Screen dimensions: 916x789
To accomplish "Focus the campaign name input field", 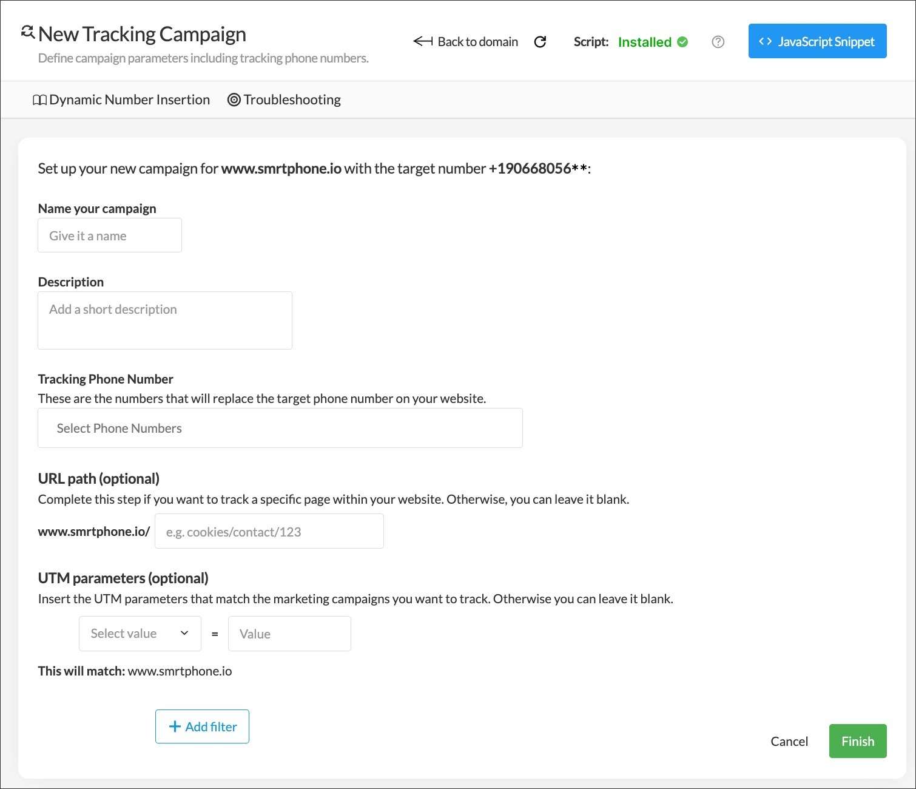I will [x=110, y=235].
